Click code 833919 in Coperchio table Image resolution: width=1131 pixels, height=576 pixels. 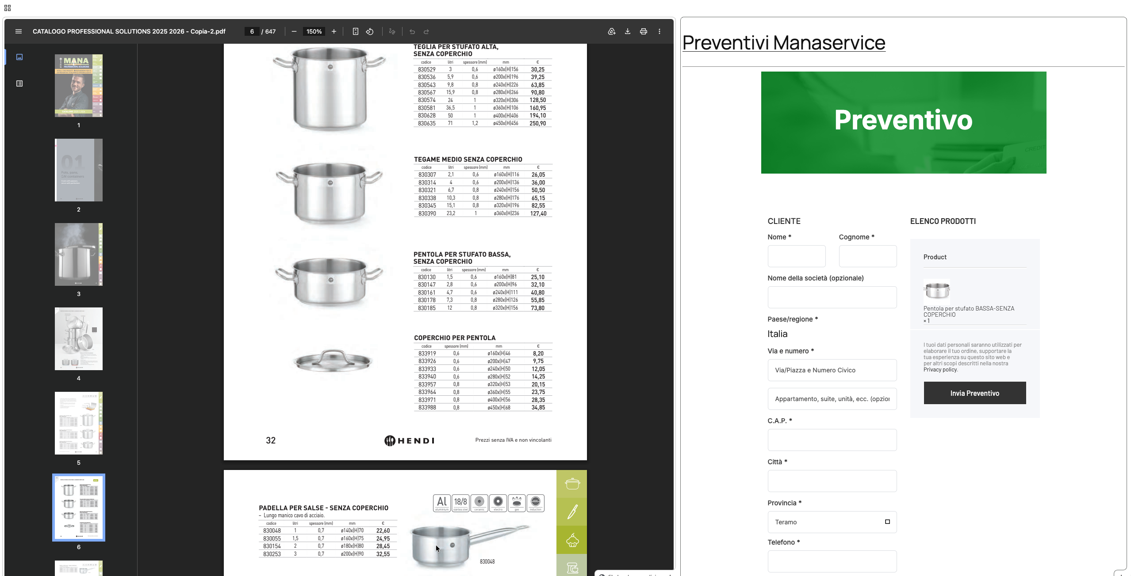[x=427, y=353]
